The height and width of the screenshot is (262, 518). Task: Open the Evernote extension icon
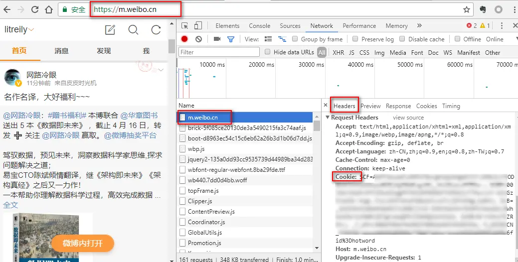(x=483, y=9)
